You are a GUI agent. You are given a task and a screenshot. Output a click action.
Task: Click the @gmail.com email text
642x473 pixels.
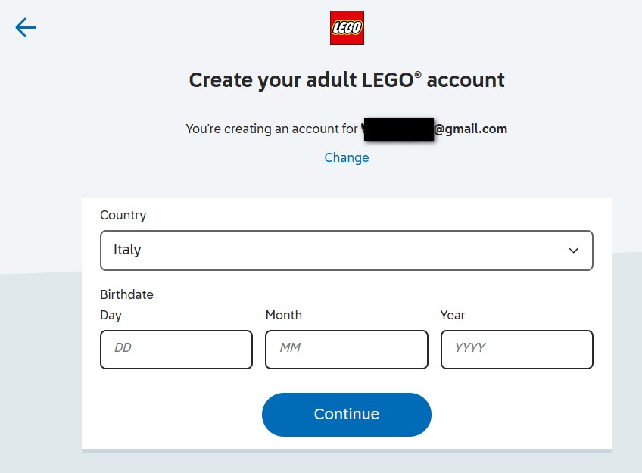470,129
